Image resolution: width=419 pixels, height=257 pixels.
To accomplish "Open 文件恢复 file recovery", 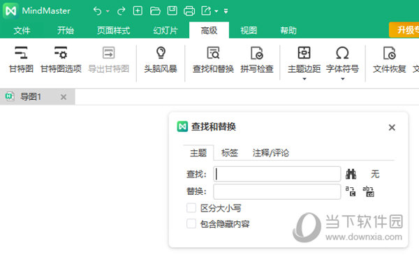I will pos(390,59).
